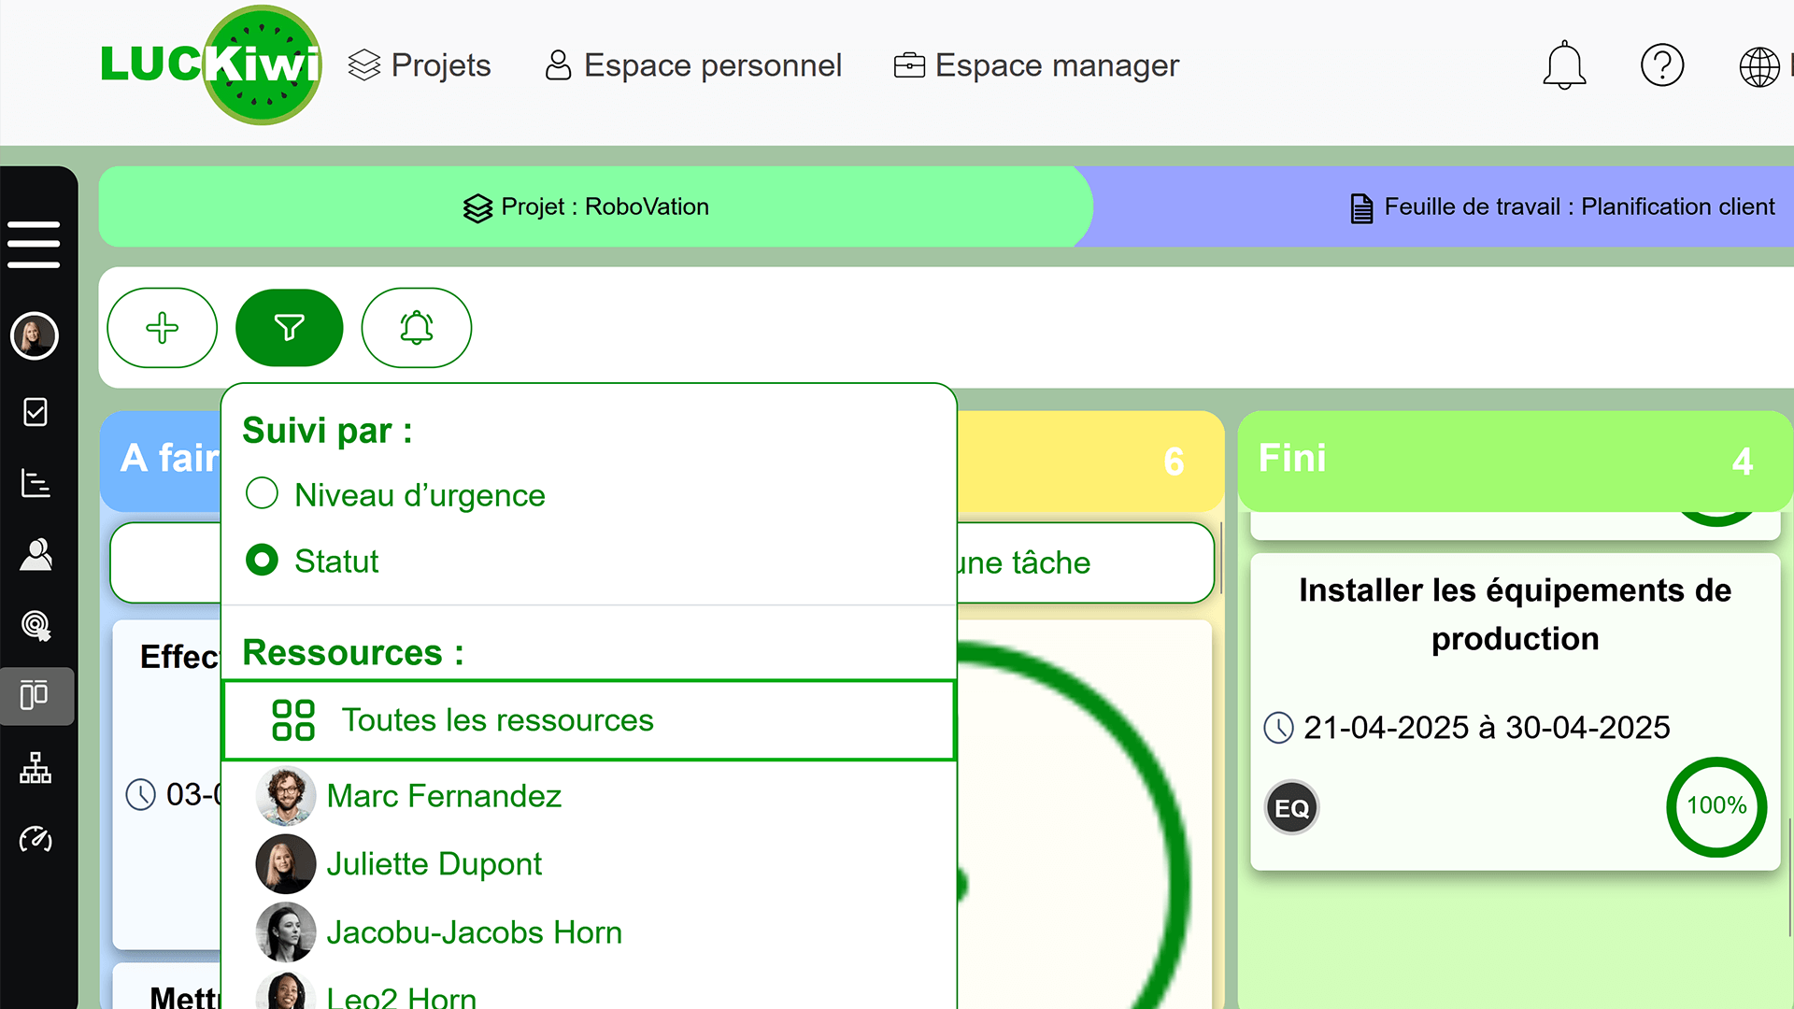Open the team resources icon in sidebar
Image resolution: width=1794 pixels, height=1009 pixels.
click(x=36, y=555)
